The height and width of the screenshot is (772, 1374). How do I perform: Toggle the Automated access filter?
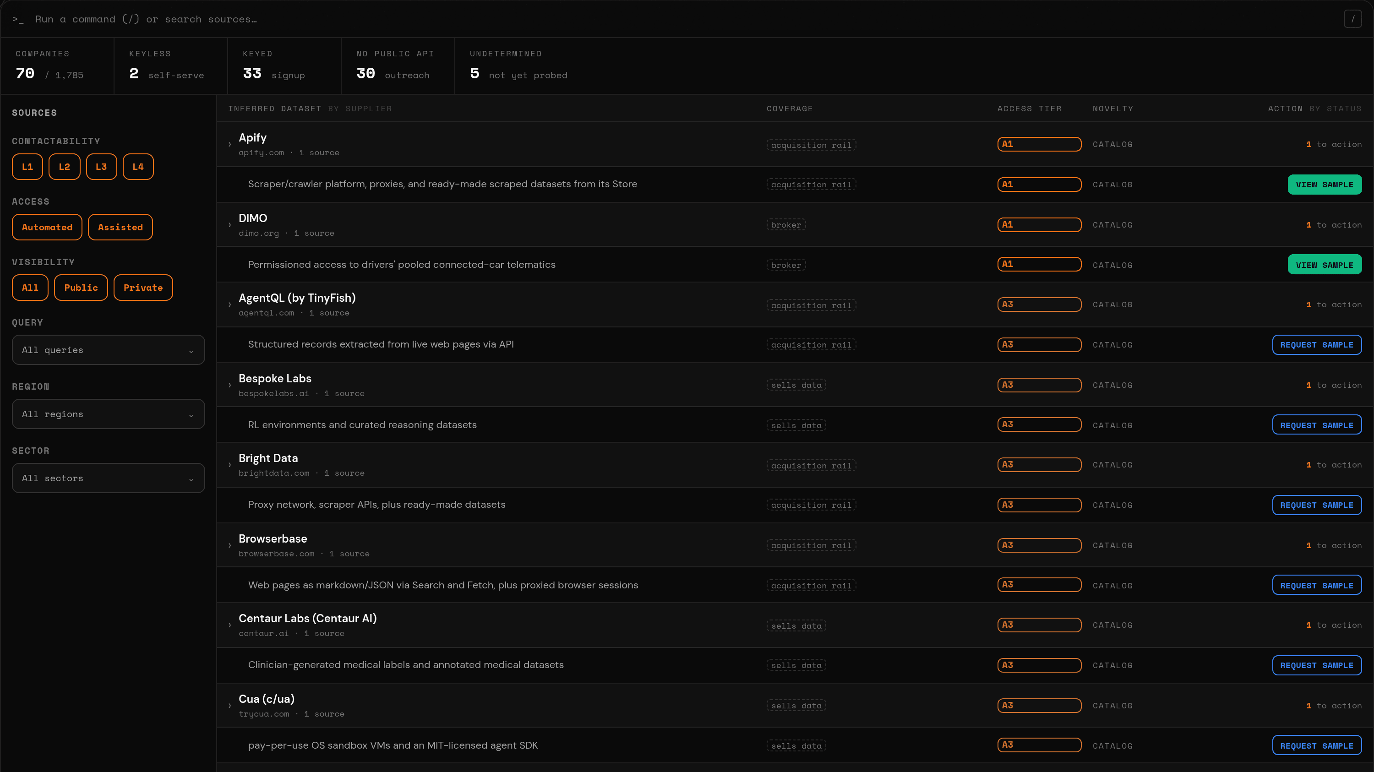tap(47, 227)
